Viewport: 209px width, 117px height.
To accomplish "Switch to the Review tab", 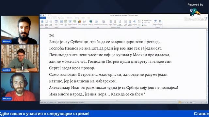I will click(83, 18).
